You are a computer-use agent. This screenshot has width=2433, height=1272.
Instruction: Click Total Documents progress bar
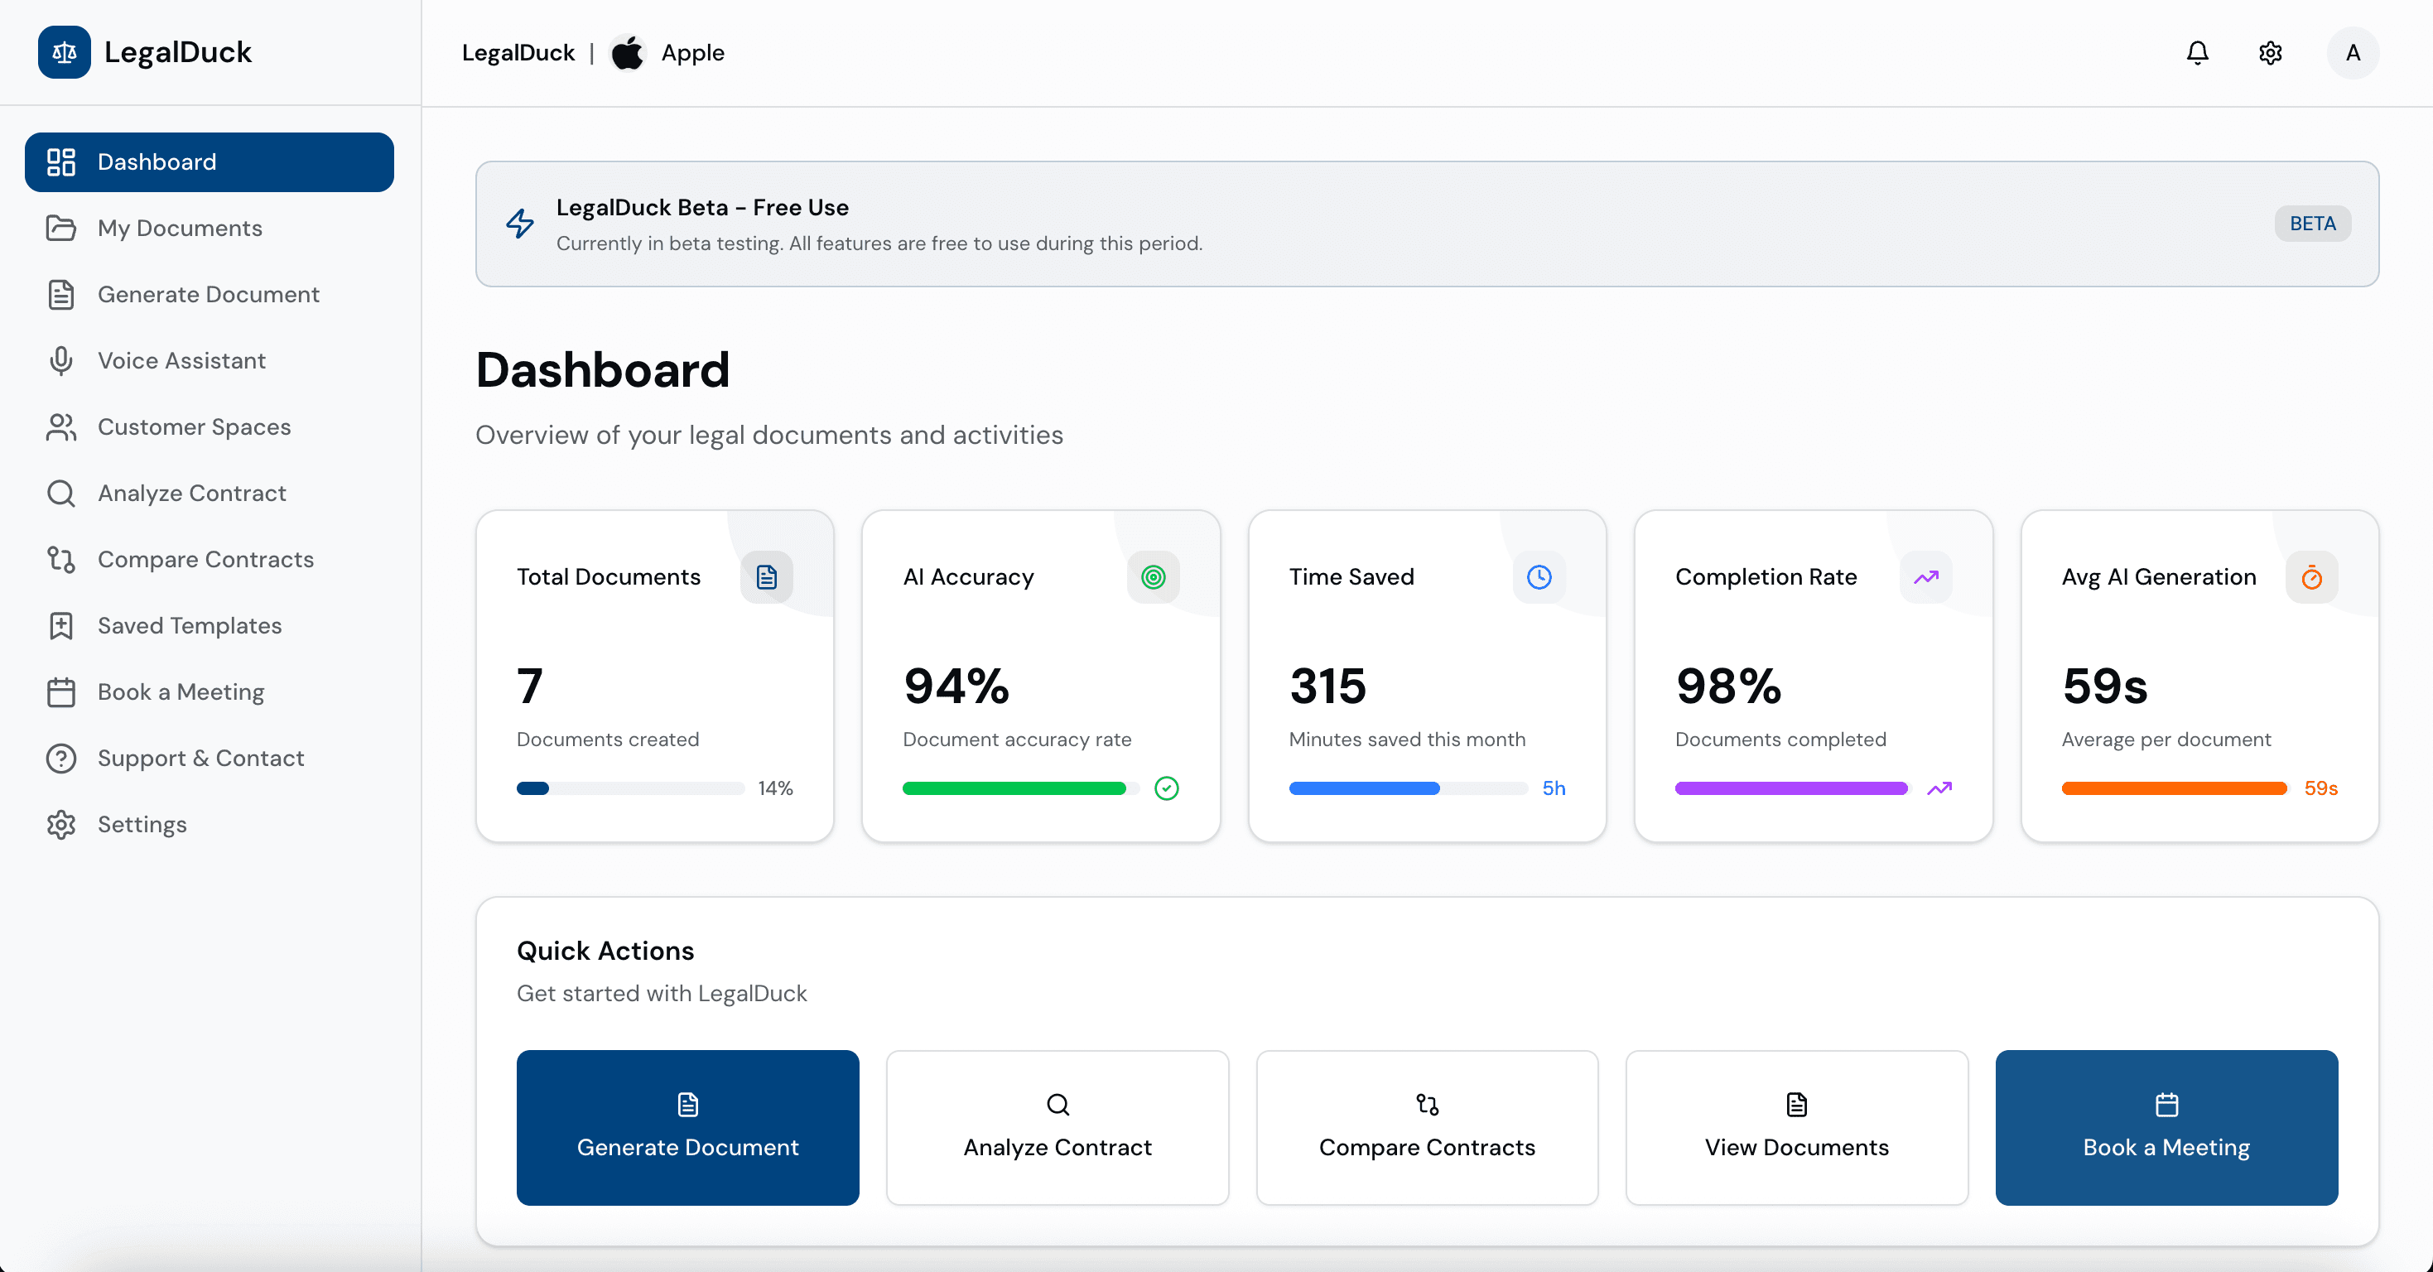(x=630, y=788)
